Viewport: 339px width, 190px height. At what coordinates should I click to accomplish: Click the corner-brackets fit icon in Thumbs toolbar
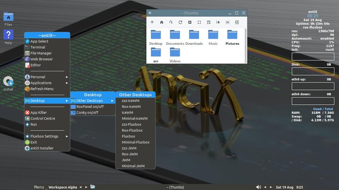199,22
